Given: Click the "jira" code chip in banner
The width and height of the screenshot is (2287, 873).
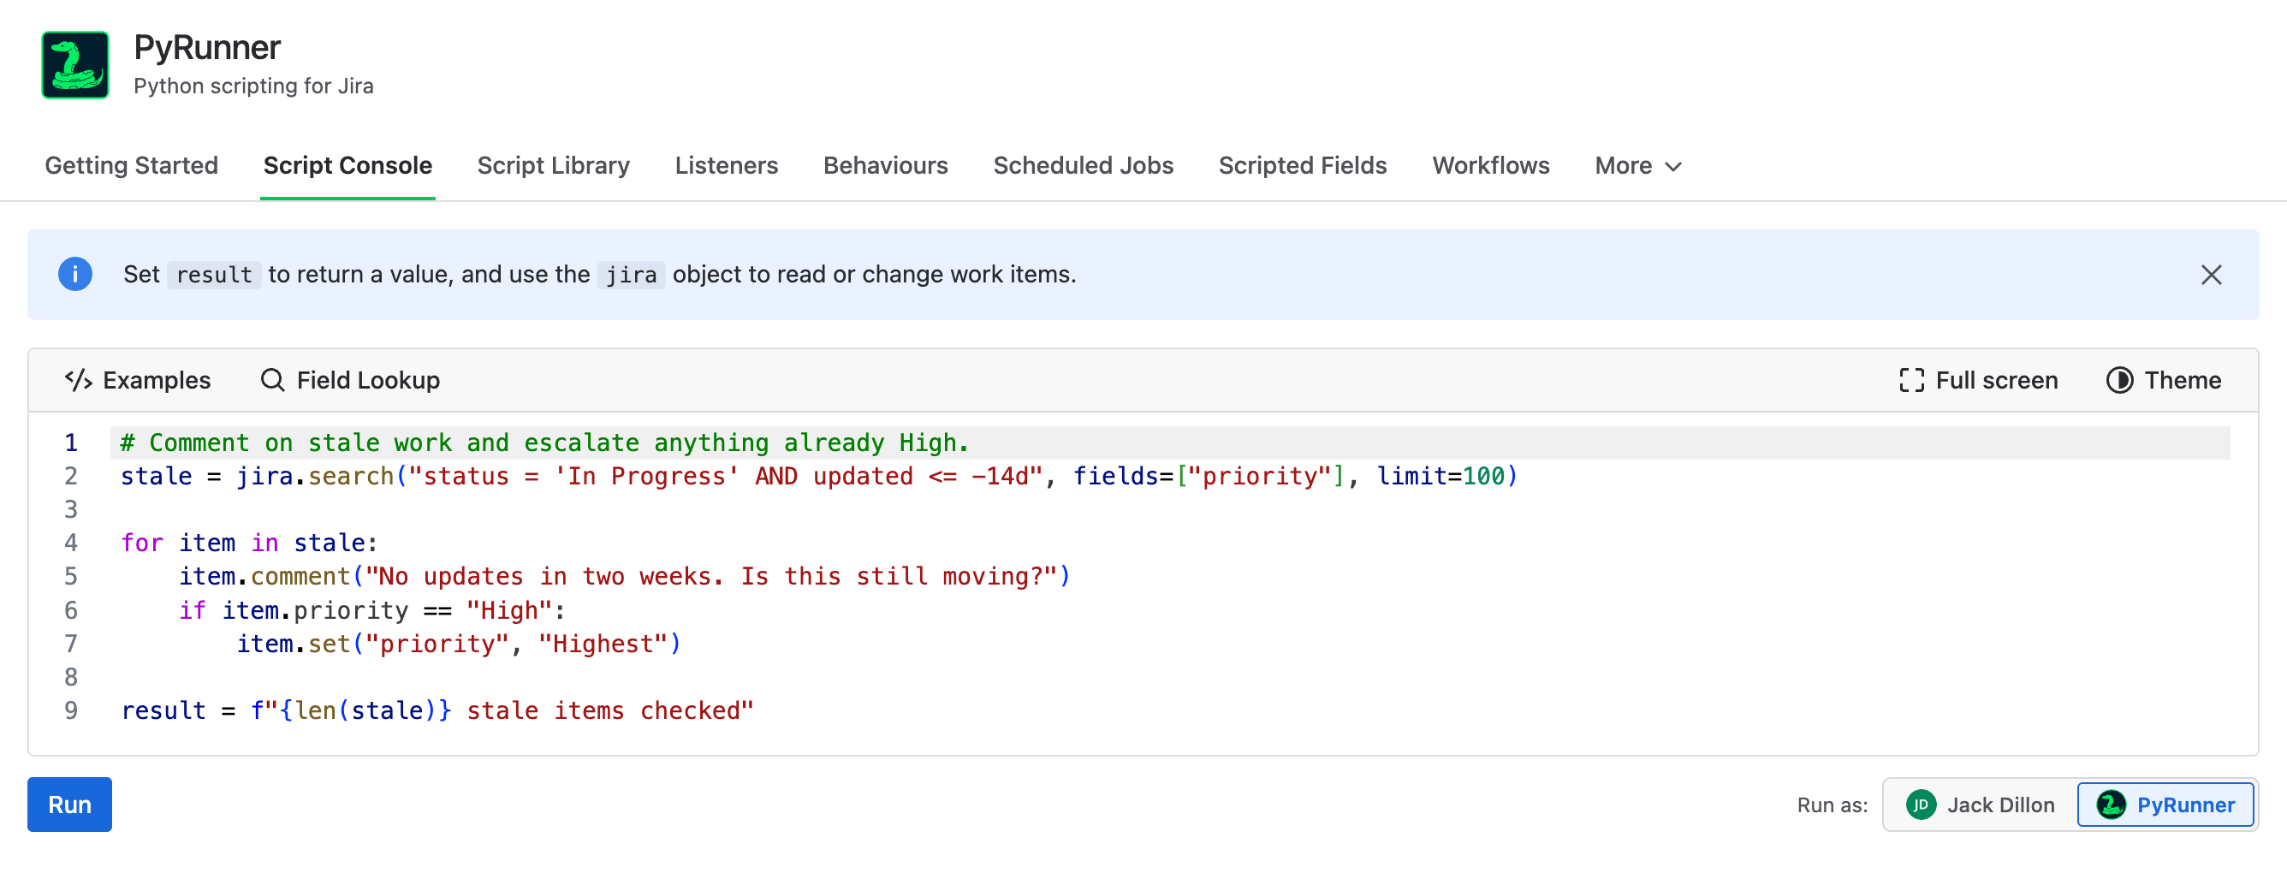Looking at the screenshot, I should pos(631,275).
